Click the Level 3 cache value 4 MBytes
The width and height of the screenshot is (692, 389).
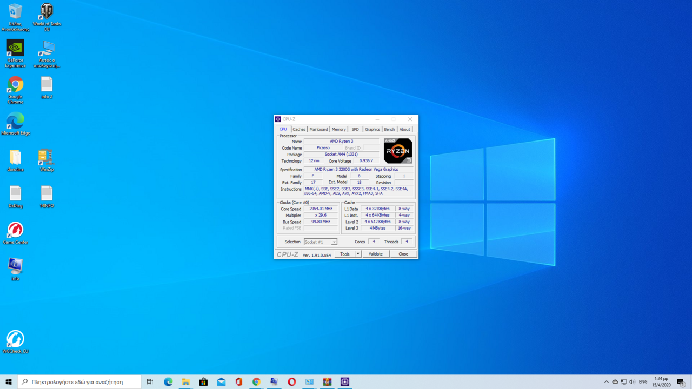378,228
